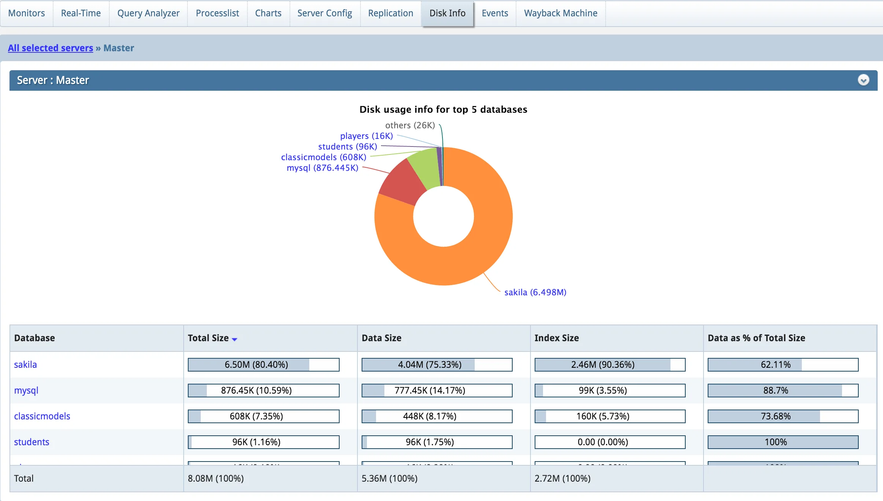Open the Monitors tab
Viewport: 883px width, 501px height.
point(27,13)
